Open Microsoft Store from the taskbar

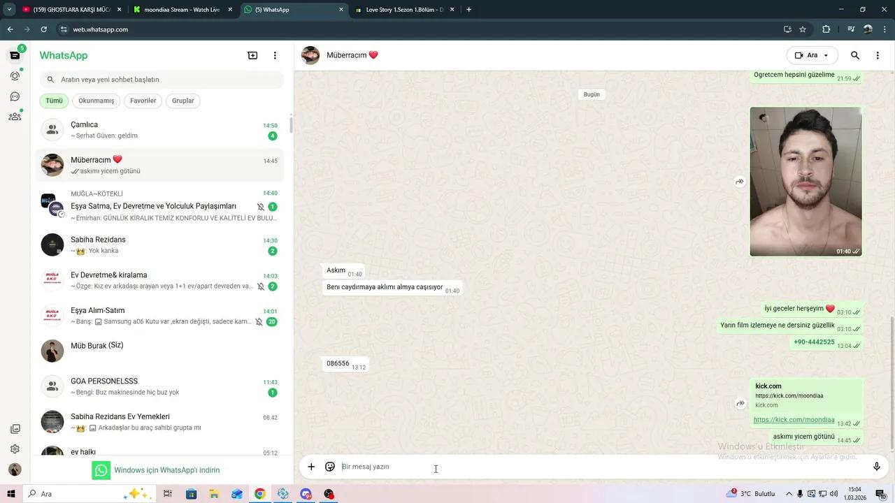tap(191, 494)
